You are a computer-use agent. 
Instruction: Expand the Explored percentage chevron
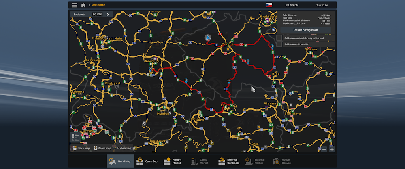pyautogui.click(x=108, y=14)
